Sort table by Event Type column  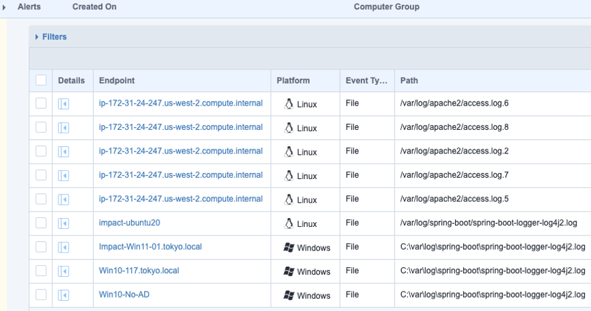[366, 80]
